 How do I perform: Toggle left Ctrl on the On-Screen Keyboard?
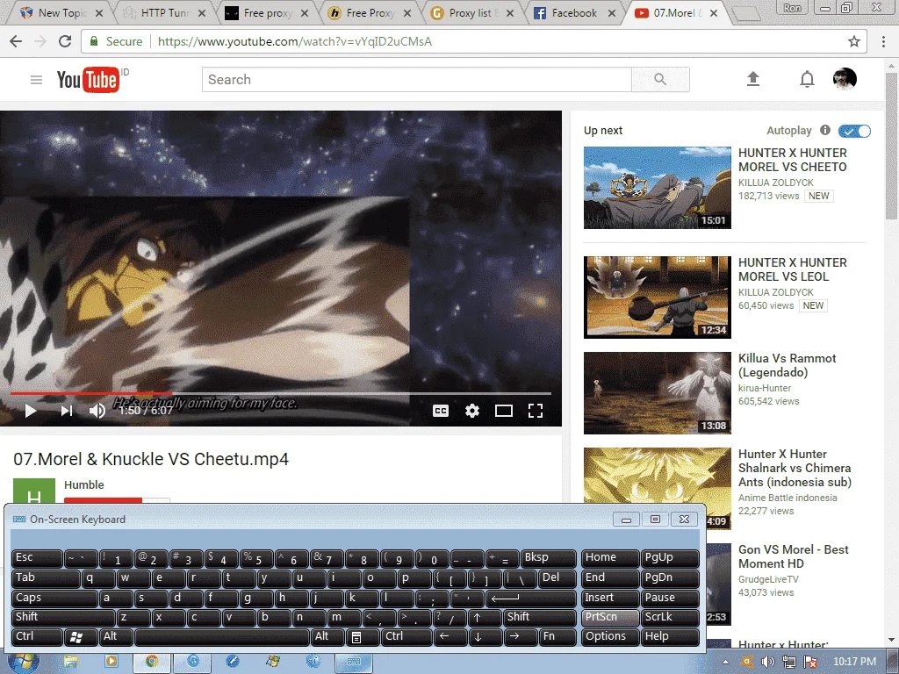coord(37,637)
